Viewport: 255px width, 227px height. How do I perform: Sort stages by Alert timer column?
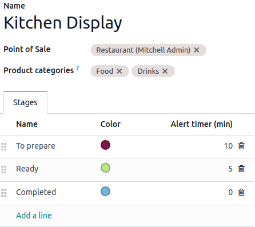201,124
